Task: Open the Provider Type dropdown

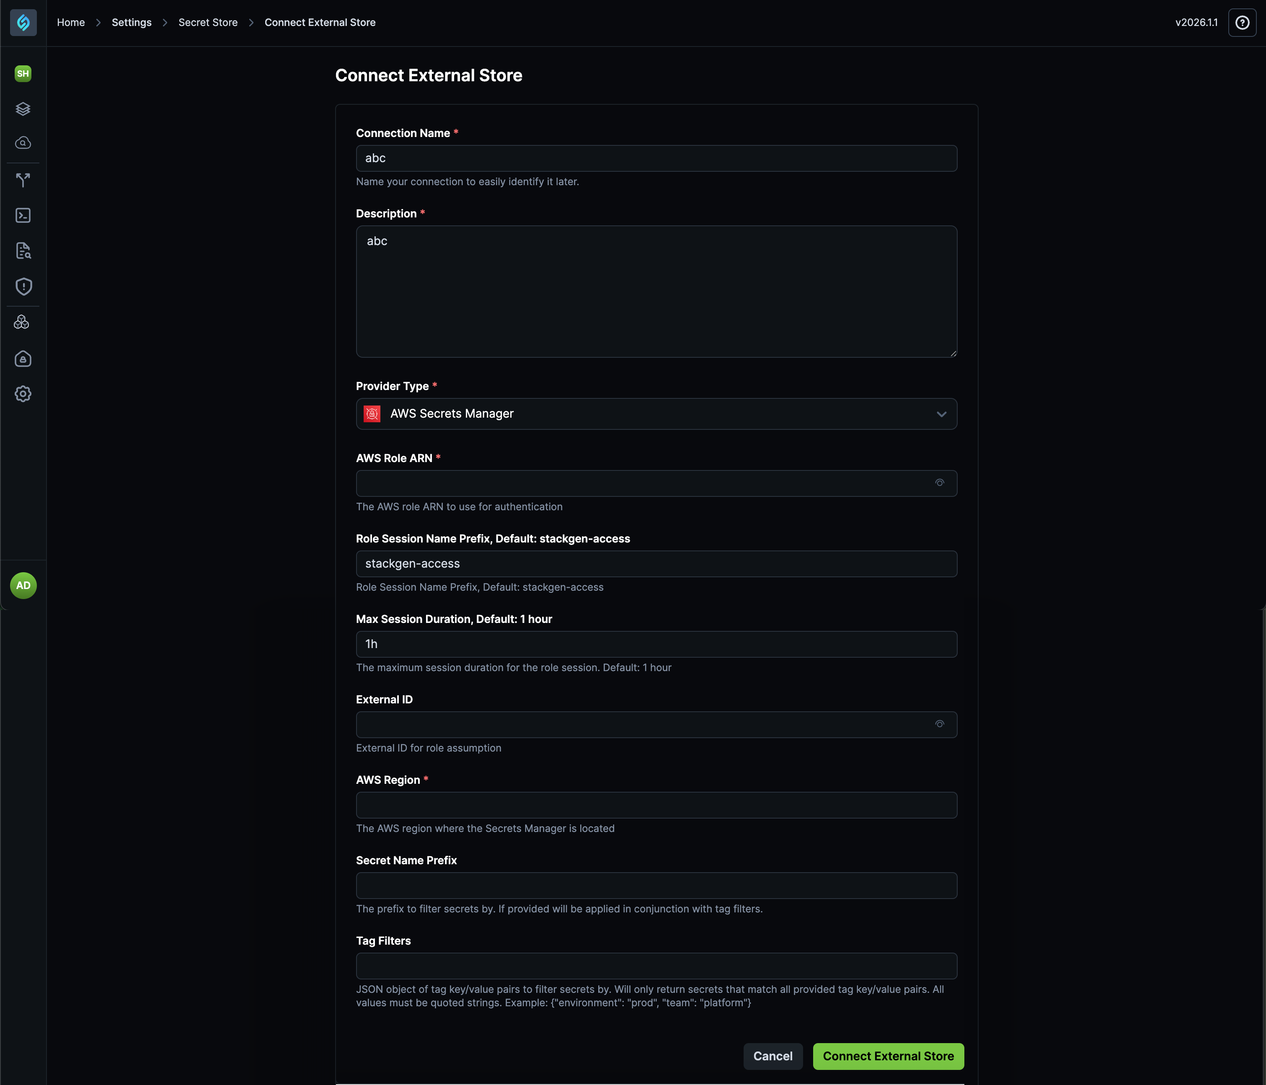Action: coord(656,413)
